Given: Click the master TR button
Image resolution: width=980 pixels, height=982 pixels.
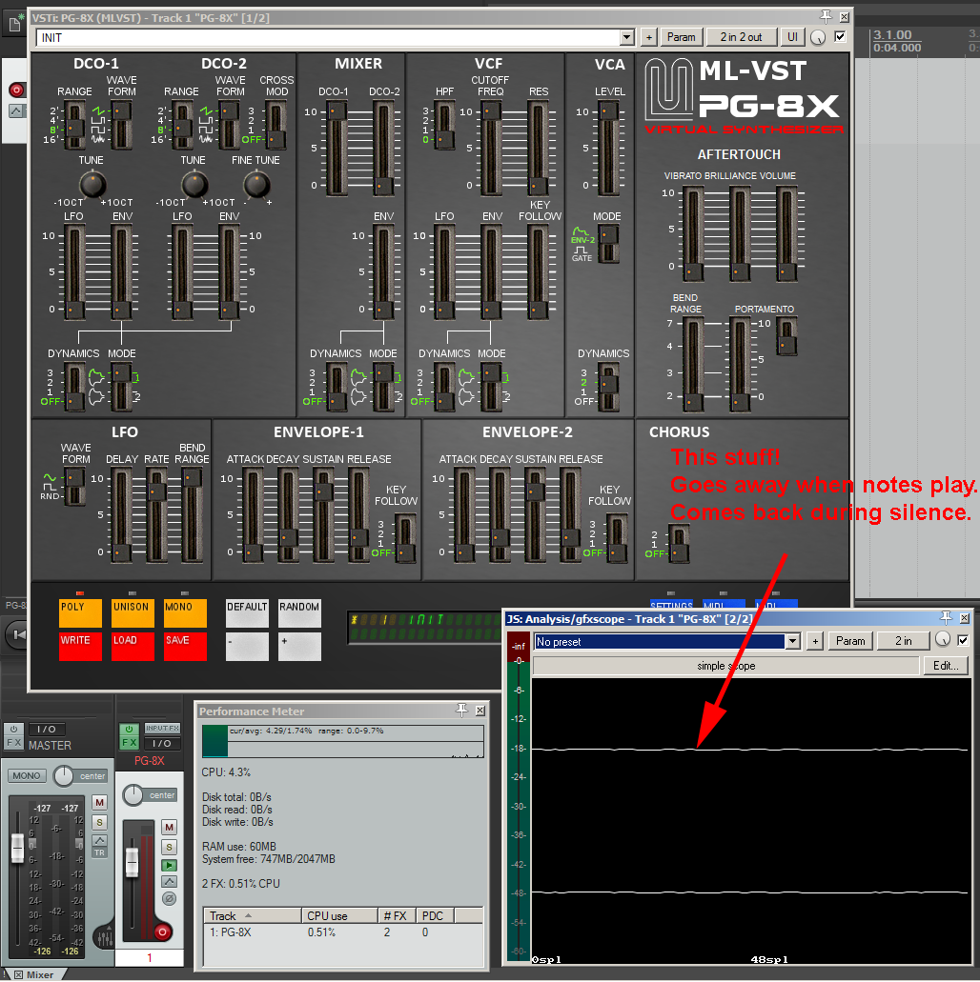Looking at the screenshot, I should (100, 852).
